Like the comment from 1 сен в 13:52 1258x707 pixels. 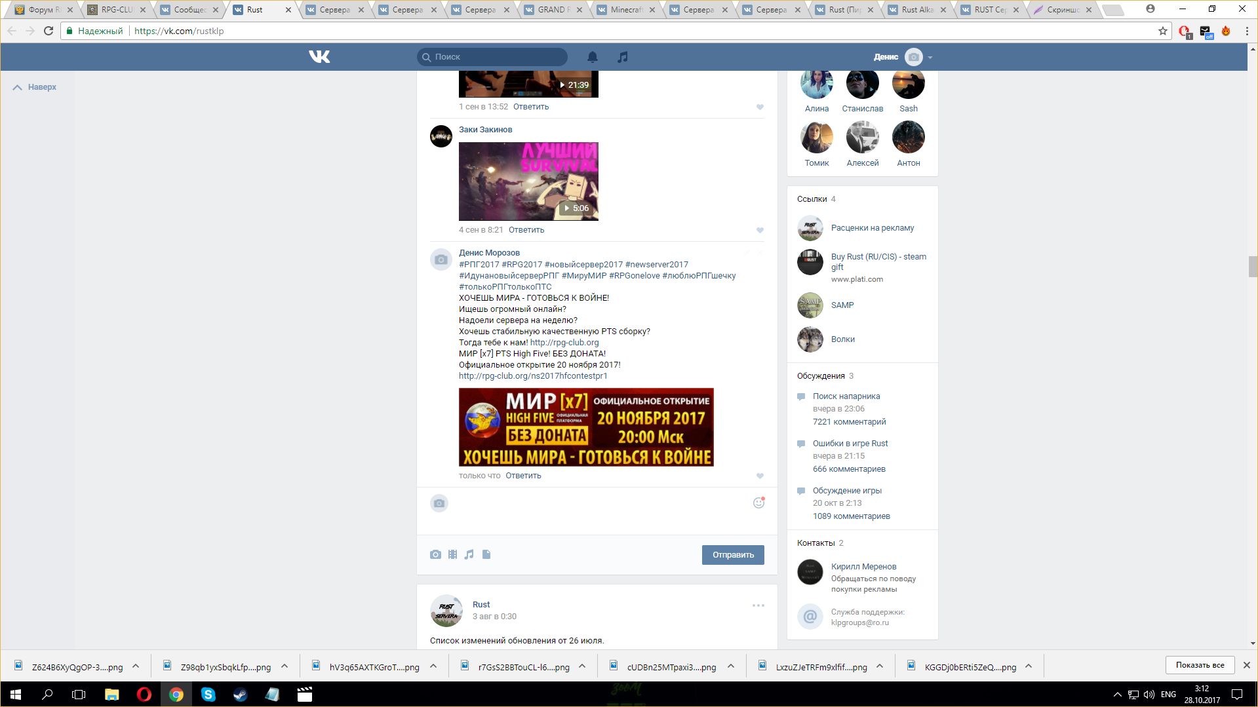[760, 107]
